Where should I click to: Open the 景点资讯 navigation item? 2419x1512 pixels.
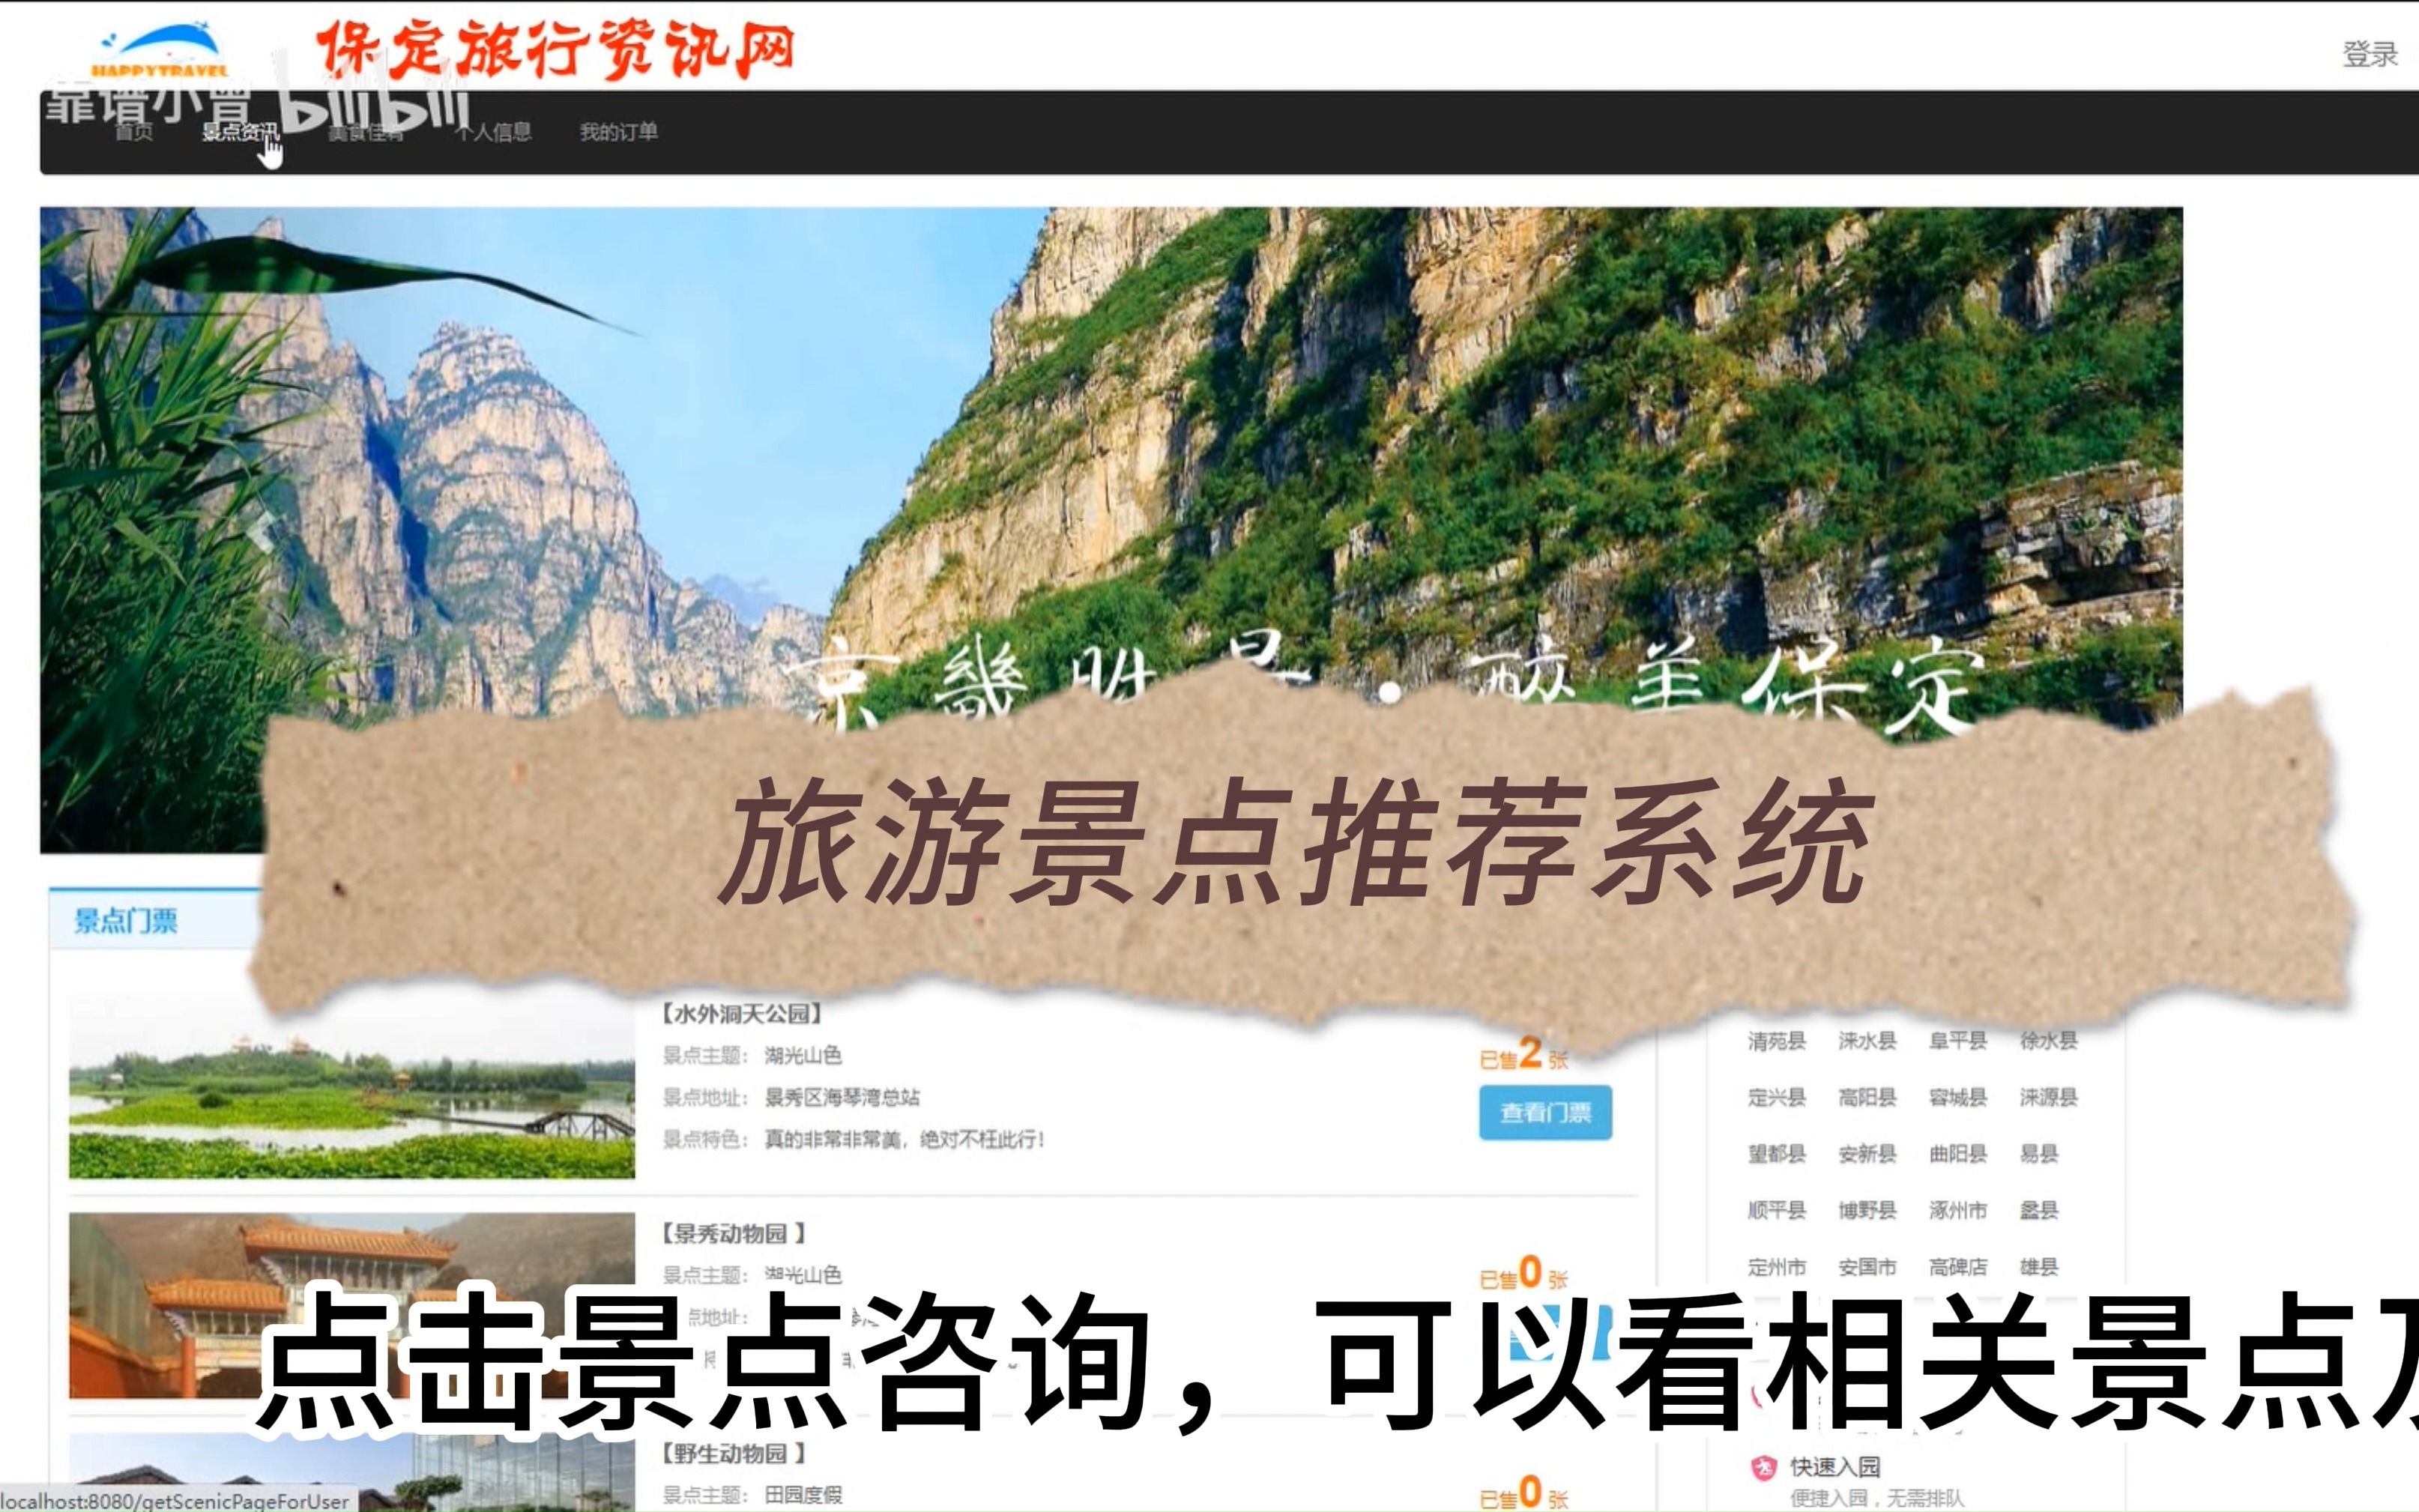[x=240, y=132]
